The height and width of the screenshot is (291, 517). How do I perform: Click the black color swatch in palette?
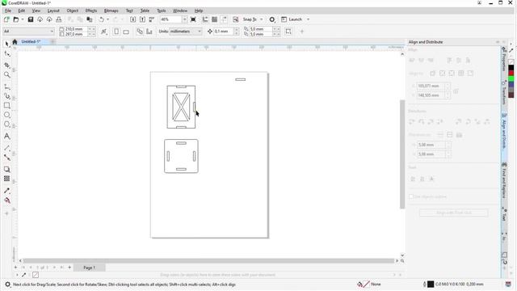(x=511, y=68)
